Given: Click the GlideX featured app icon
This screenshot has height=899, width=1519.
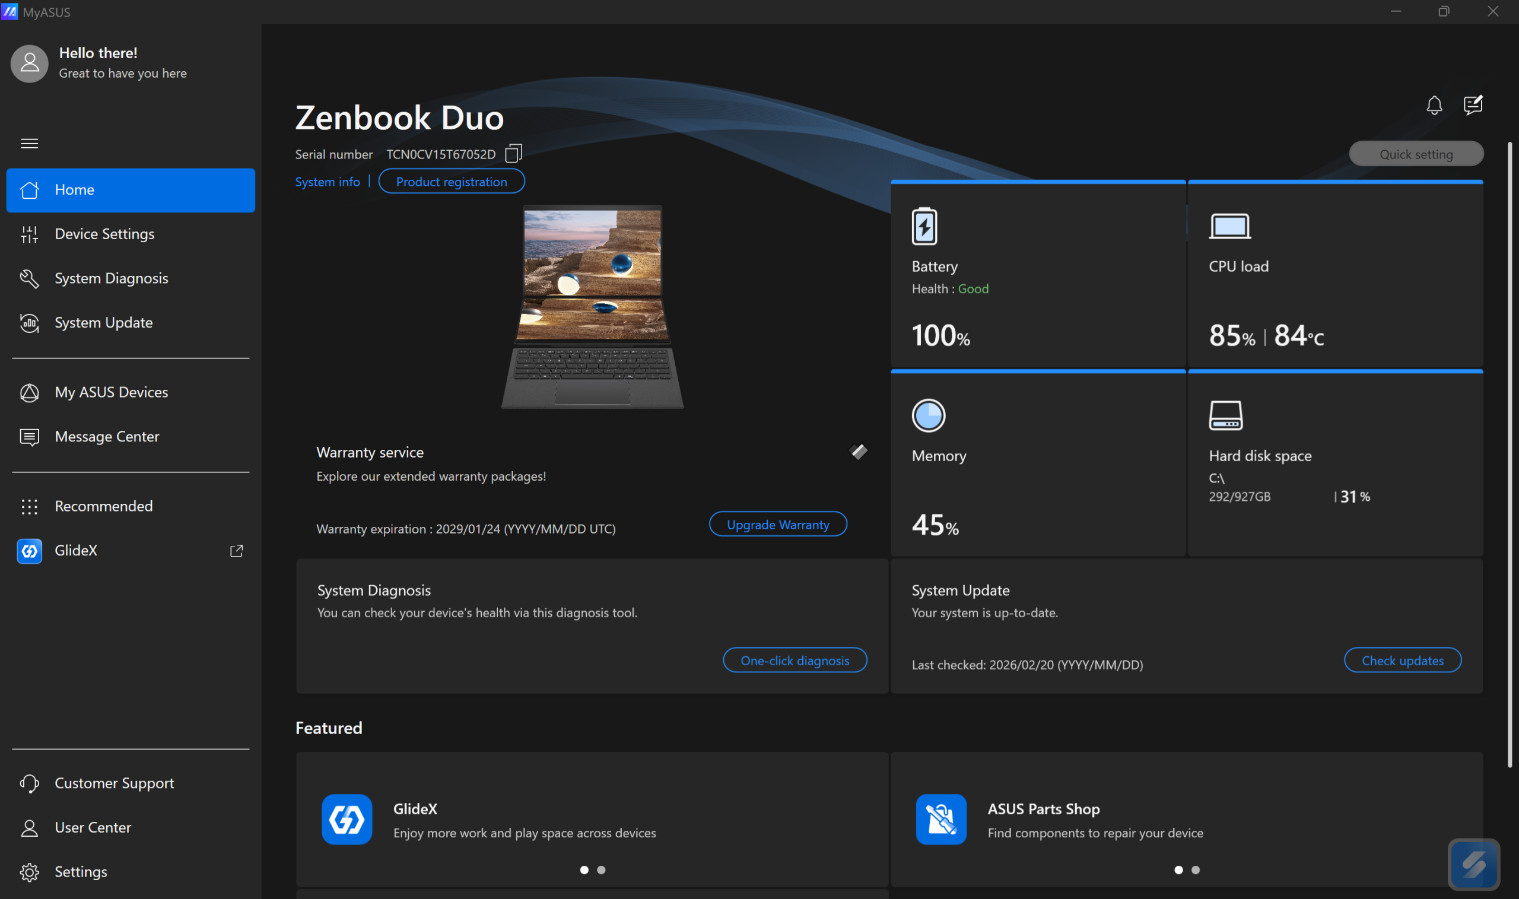Looking at the screenshot, I should tap(347, 819).
